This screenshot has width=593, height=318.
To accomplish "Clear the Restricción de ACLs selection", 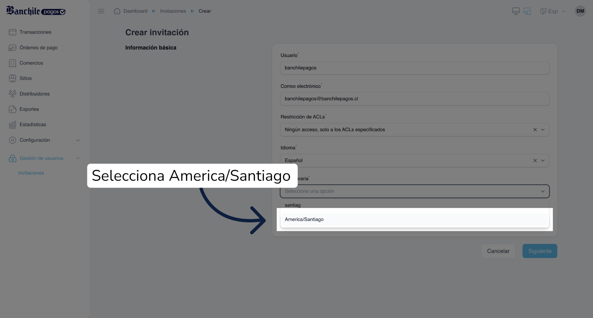I will [x=535, y=130].
